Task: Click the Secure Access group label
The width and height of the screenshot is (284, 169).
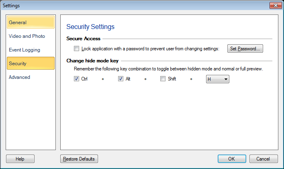Action: pyautogui.click(x=84, y=39)
